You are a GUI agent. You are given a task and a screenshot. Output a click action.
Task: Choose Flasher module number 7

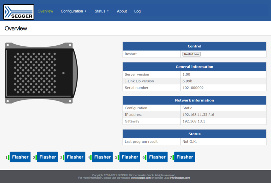pos(185,157)
